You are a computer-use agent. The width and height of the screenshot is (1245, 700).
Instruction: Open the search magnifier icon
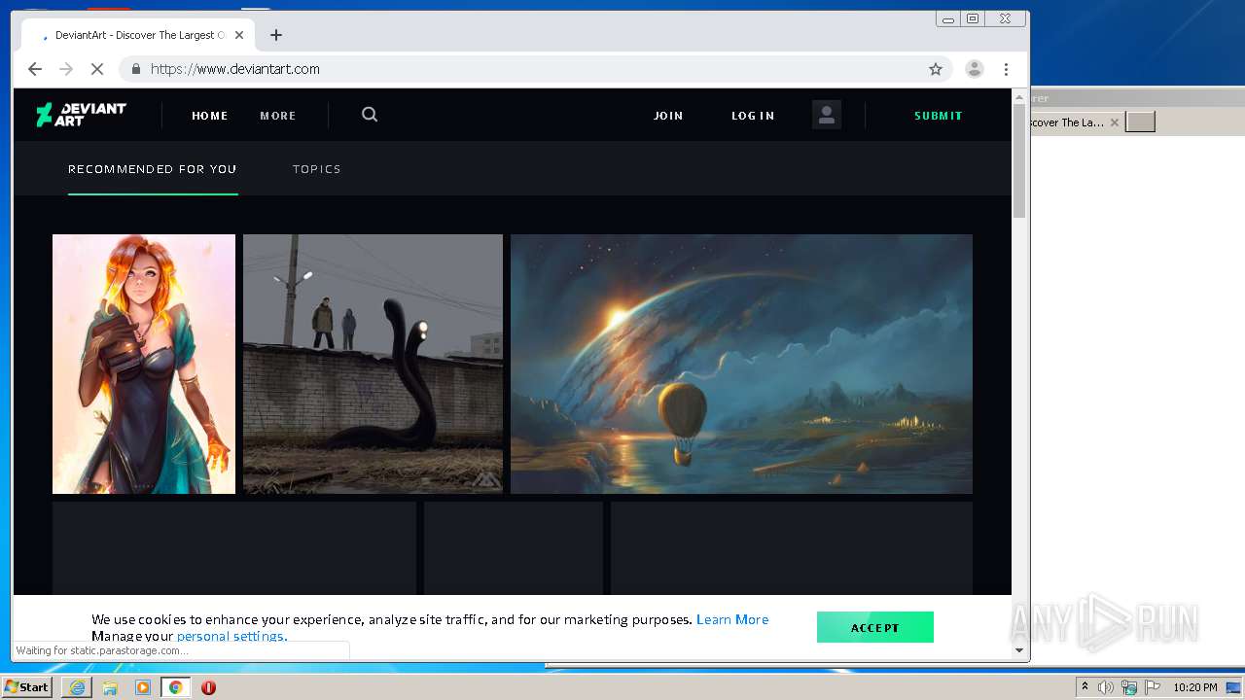click(x=370, y=115)
